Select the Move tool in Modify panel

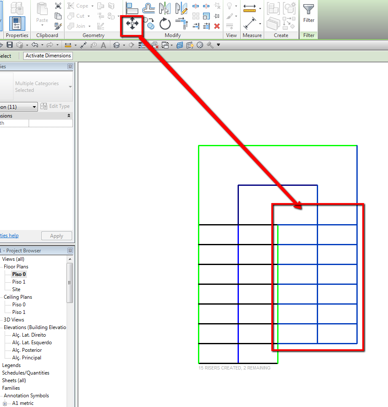pos(132,23)
